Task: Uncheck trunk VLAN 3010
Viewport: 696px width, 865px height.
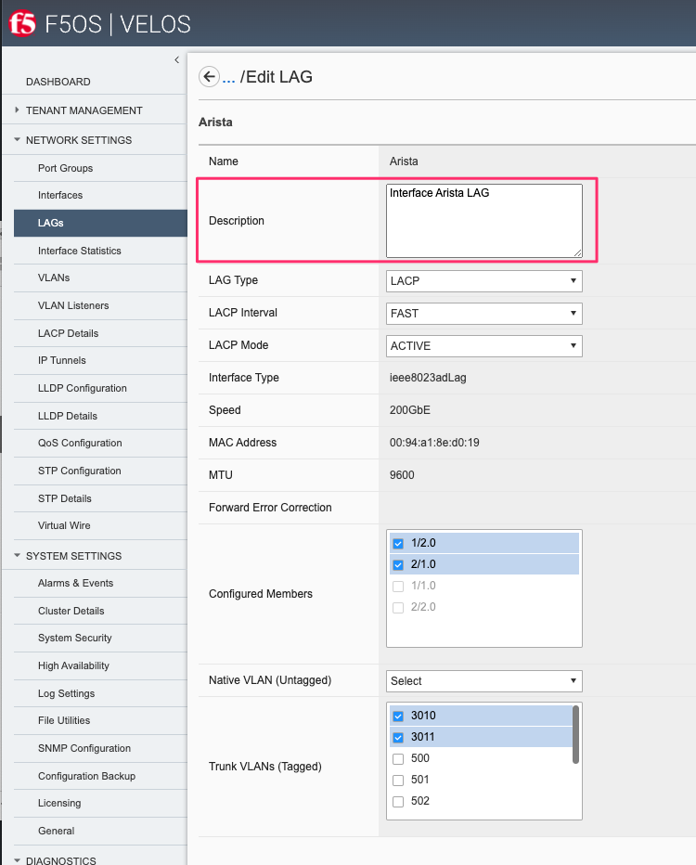Action: click(397, 717)
